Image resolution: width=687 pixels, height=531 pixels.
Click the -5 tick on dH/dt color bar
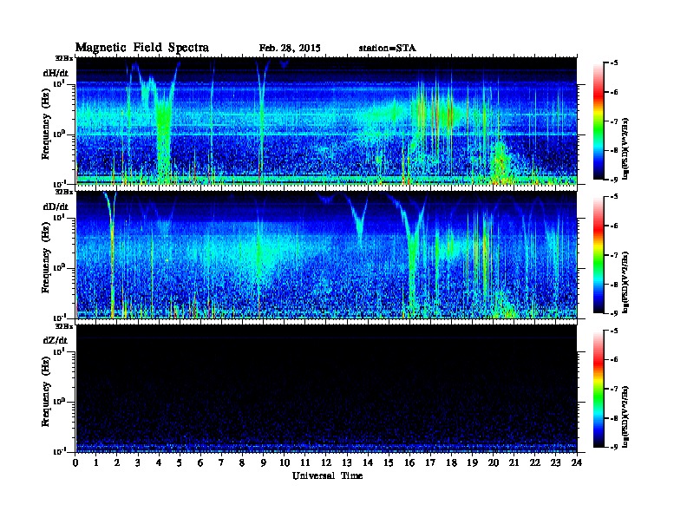[x=614, y=63]
